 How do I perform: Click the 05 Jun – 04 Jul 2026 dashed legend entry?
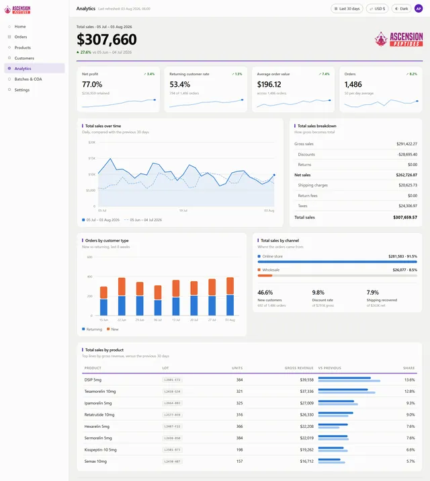(143, 220)
